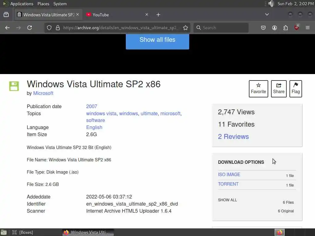Click the Addeddate value 2022-05-06 03:37:12

coord(109,197)
